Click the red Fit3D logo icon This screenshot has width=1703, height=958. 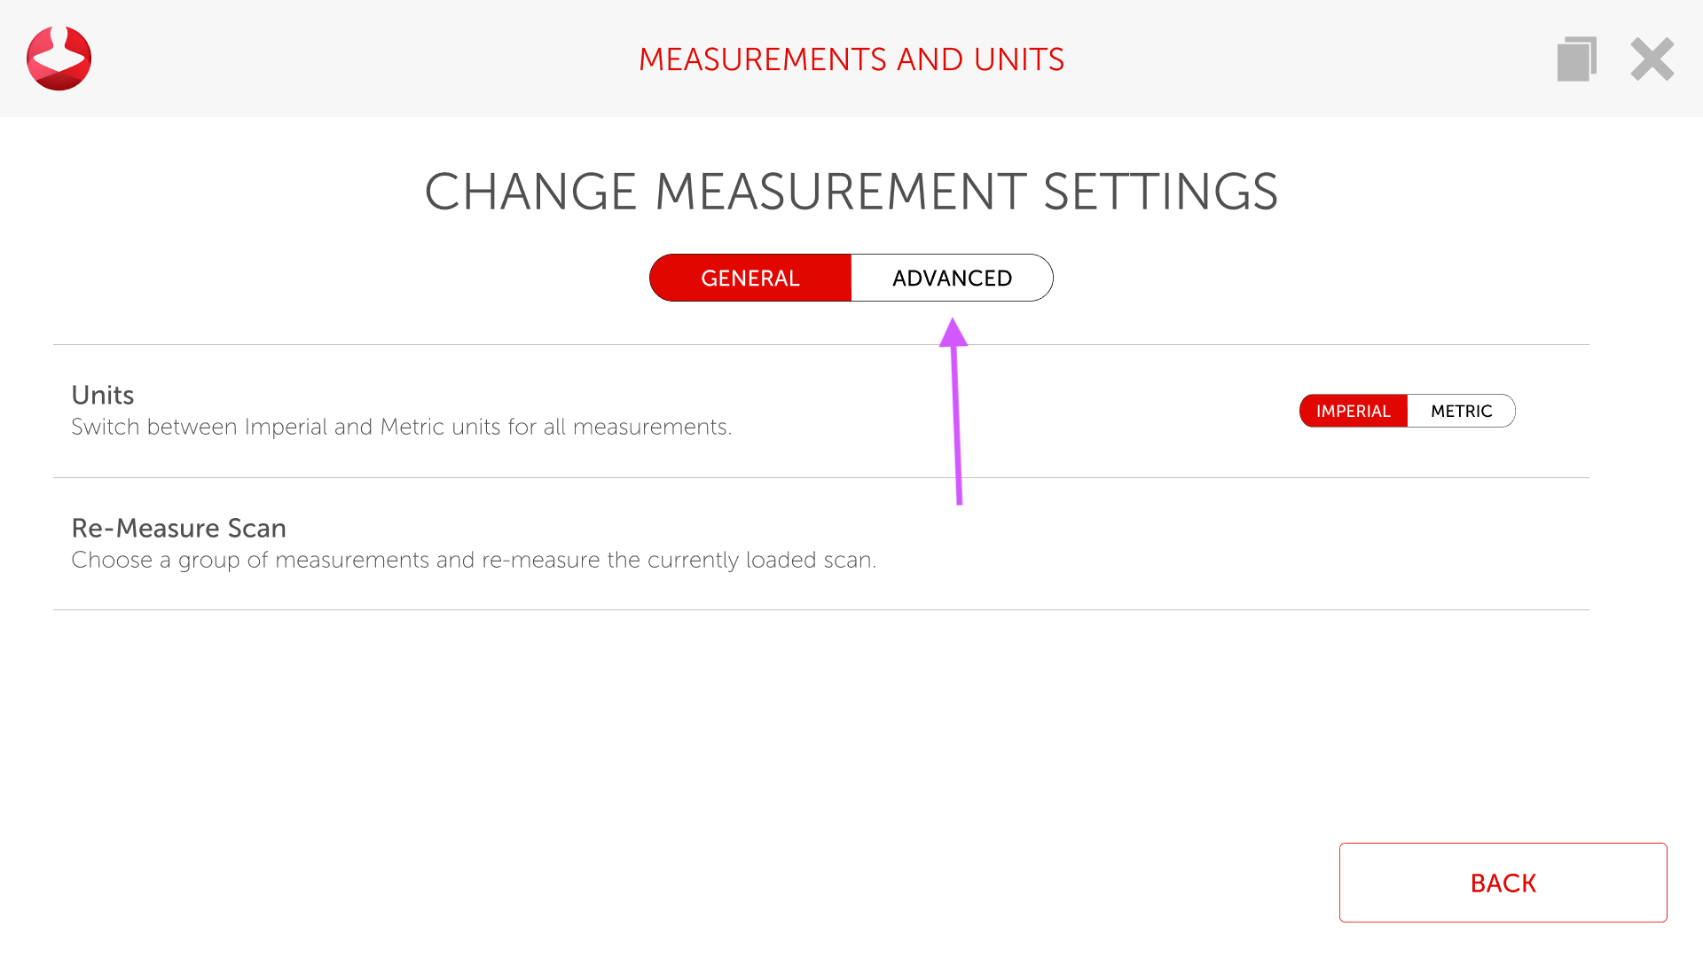(59, 59)
